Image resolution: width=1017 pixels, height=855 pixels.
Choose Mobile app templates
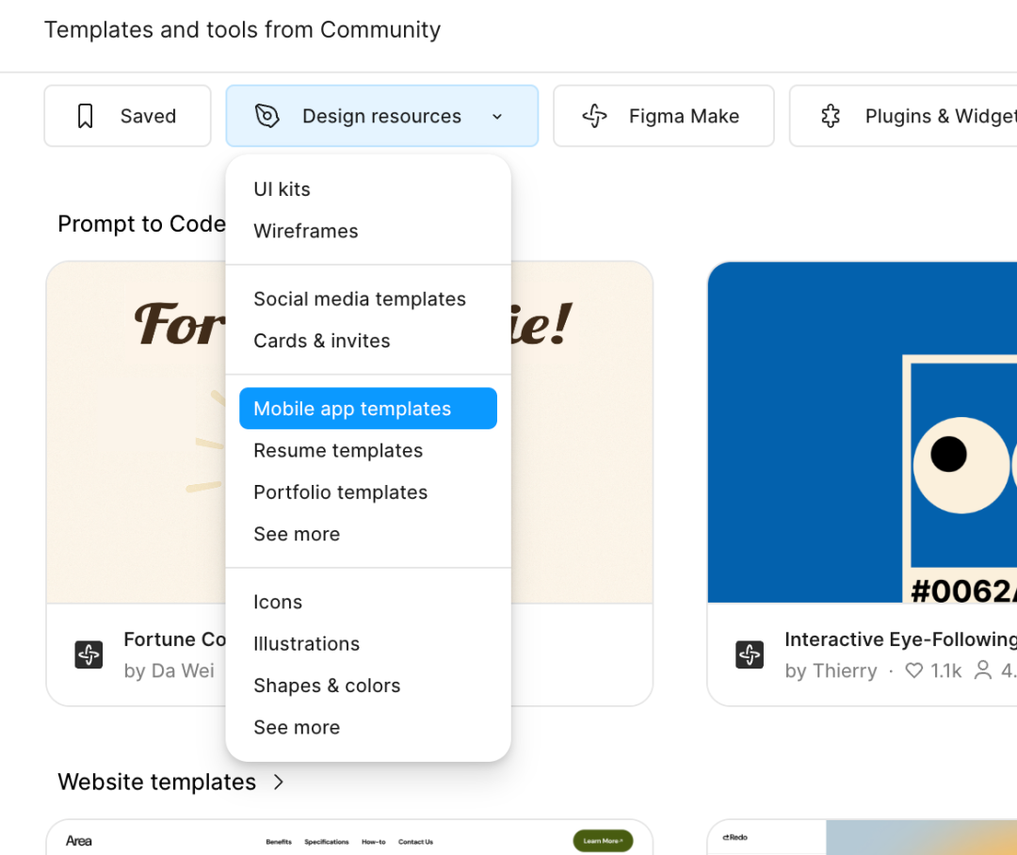click(x=368, y=409)
